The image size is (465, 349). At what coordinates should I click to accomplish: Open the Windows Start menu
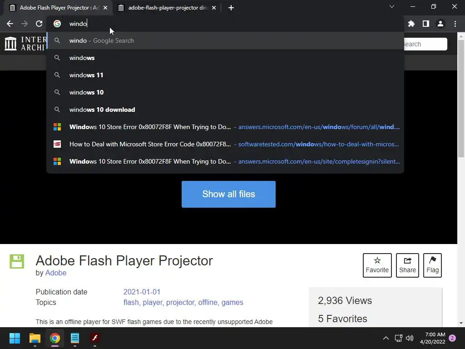[x=15, y=338]
